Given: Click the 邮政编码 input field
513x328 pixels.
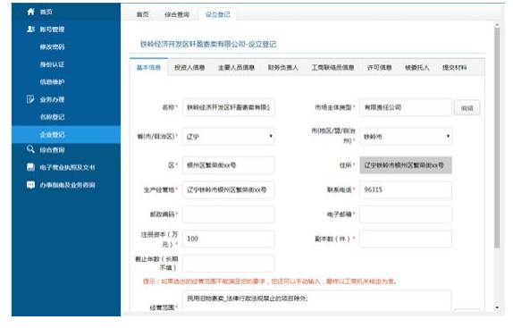Looking at the screenshot, I should 229,214.
